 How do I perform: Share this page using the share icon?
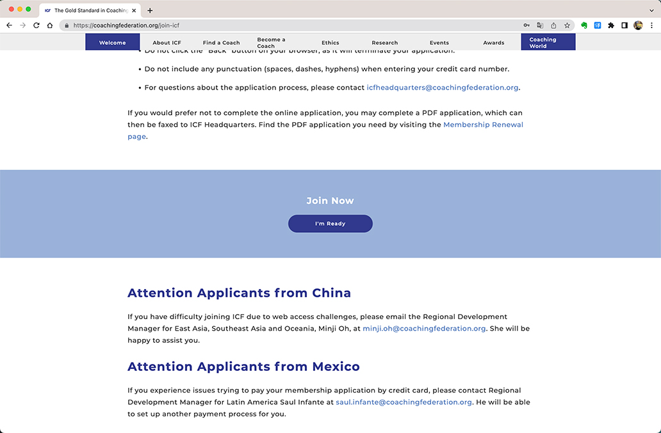click(553, 26)
